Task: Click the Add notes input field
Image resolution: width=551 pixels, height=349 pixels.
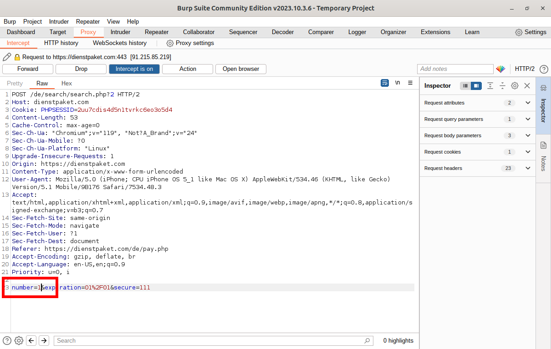Action: pyautogui.click(x=455, y=69)
